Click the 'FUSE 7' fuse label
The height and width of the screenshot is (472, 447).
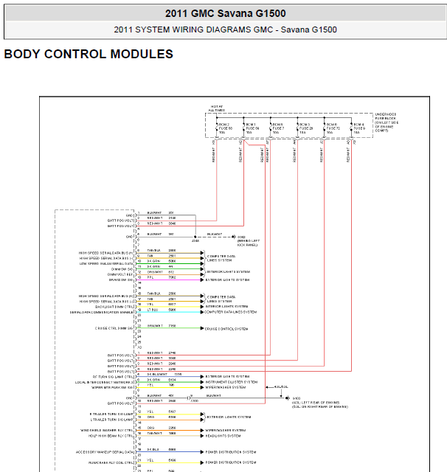click(x=278, y=128)
